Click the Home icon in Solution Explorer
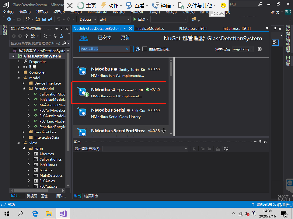The width and height of the screenshot is (293, 219). tap(26, 36)
